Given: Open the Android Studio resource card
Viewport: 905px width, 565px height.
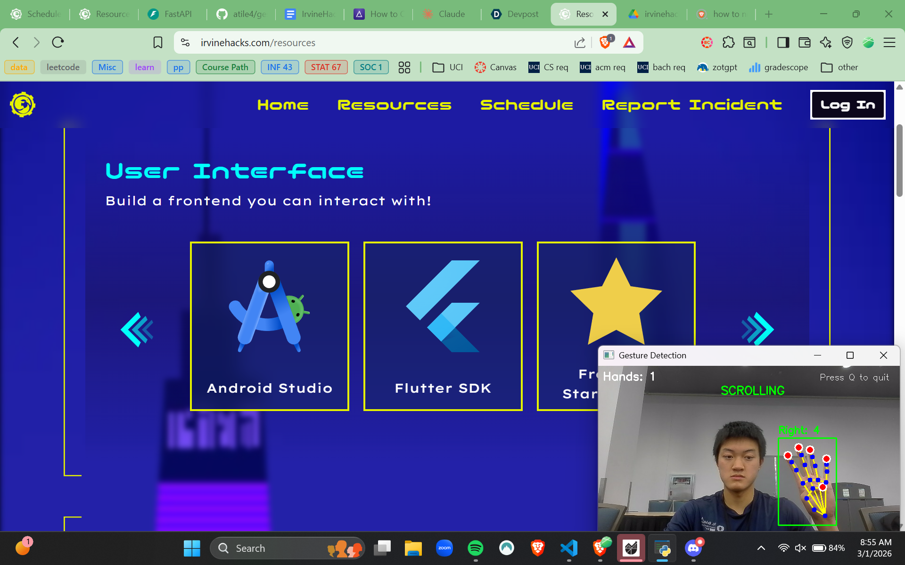Looking at the screenshot, I should click(x=270, y=326).
